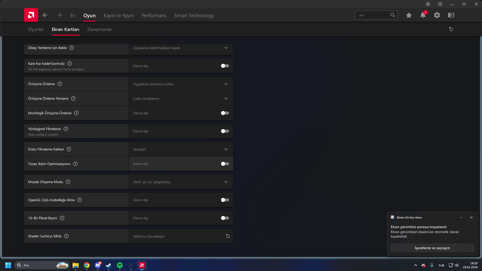
Task: Select the Oyun tab
Action: (x=89, y=16)
